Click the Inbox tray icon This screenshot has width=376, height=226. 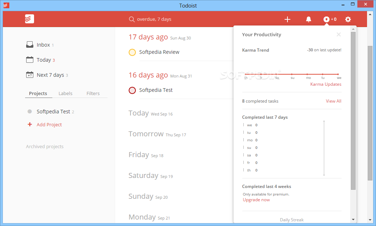pyautogui.click(x=30, y=44)
